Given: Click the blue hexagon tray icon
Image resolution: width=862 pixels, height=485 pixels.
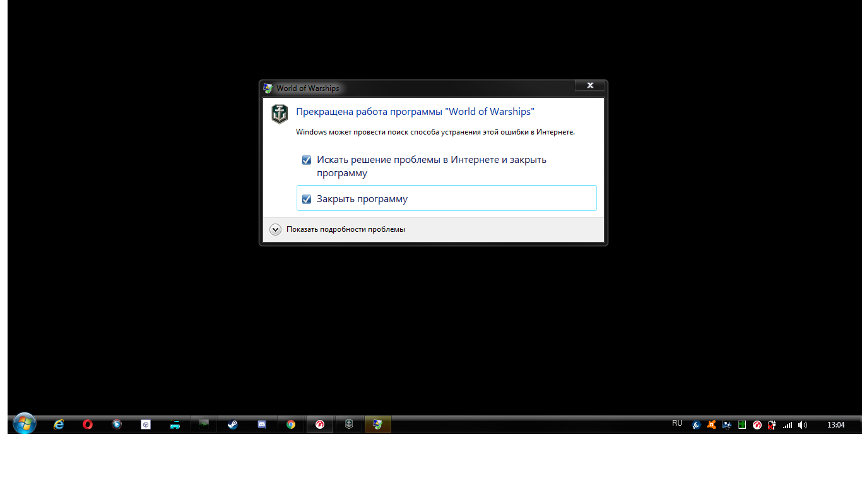Looking at the screenshot, I should pyautogui.click(x=696, y=425).
